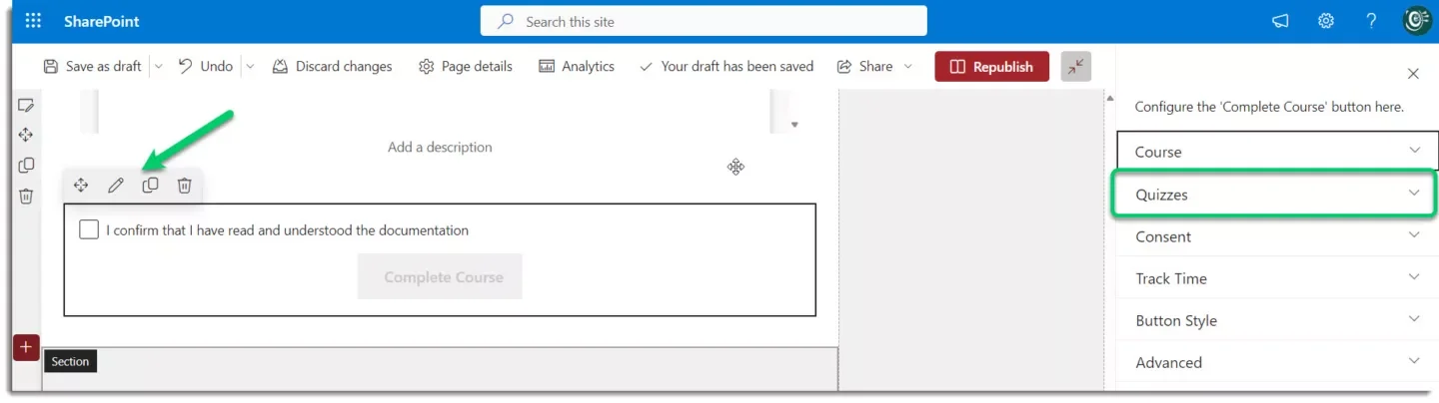Delete web part with trash icon
Image resolution: width=1439 pixels, height=403 pixels.
point(184,186)
